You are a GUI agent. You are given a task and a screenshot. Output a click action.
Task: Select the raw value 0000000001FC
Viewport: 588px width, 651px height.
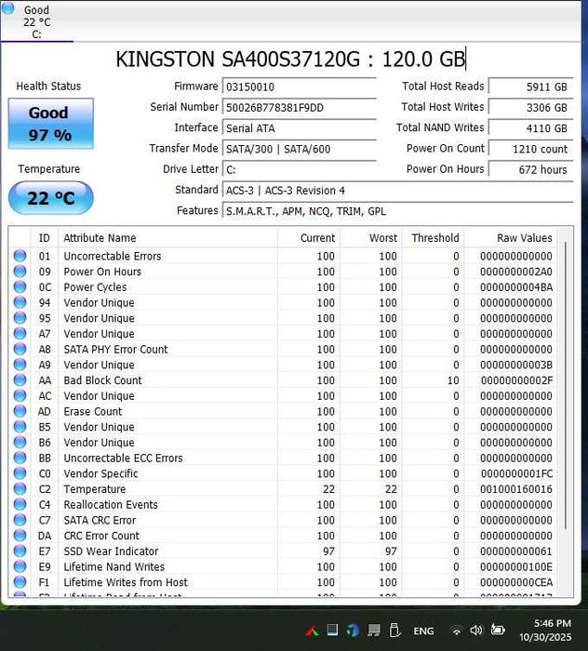pos(517,473)
